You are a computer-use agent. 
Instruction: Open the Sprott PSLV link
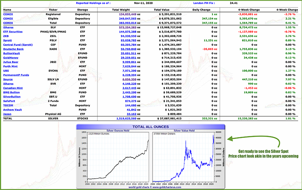point(8,40)
